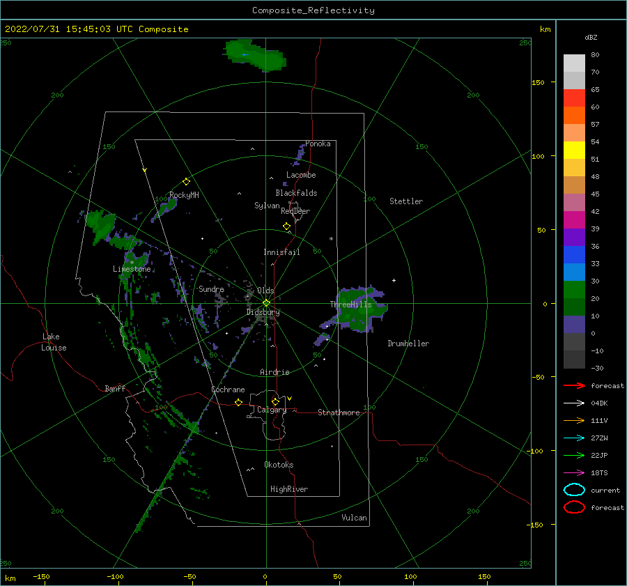Click the blue arrow in the northern echo
The image size is (627, 586).
tap(245, 54)
